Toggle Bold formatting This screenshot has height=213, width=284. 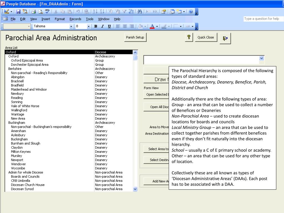click(x=96, y=26)
